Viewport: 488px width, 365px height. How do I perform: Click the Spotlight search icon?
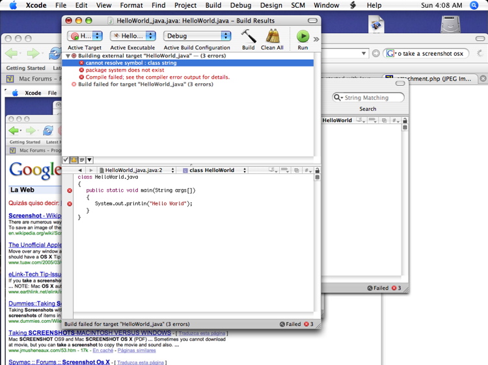coord(474,5)
